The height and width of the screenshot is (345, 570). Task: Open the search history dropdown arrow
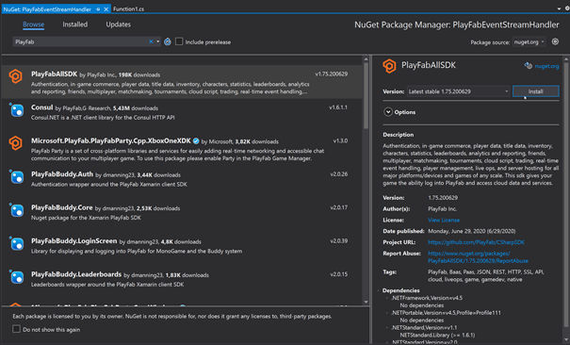pos(157,41)
